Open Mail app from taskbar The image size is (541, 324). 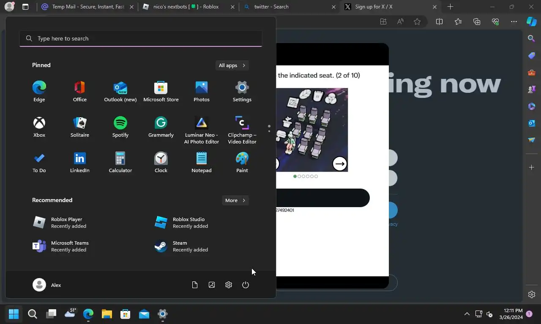144,314
